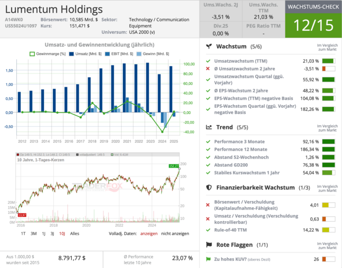Click the Wachstum plant sprout icon
342x268 pixels.
coord(209,46)
